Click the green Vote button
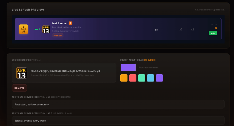Screen dimensions: 234x126 click(213, 33)
